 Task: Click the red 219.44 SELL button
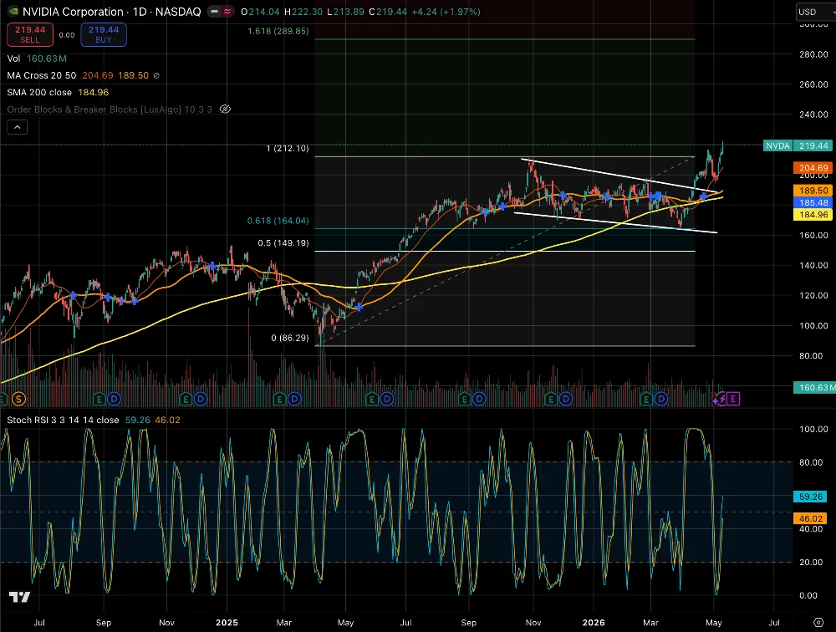coord(30,34)
